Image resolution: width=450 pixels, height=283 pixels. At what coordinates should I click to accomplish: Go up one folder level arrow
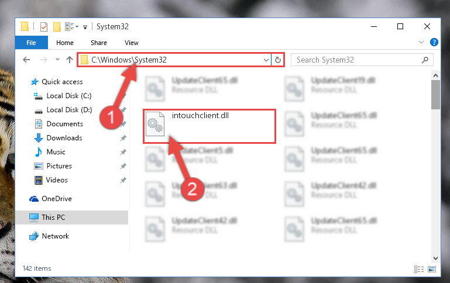[70, 60]
